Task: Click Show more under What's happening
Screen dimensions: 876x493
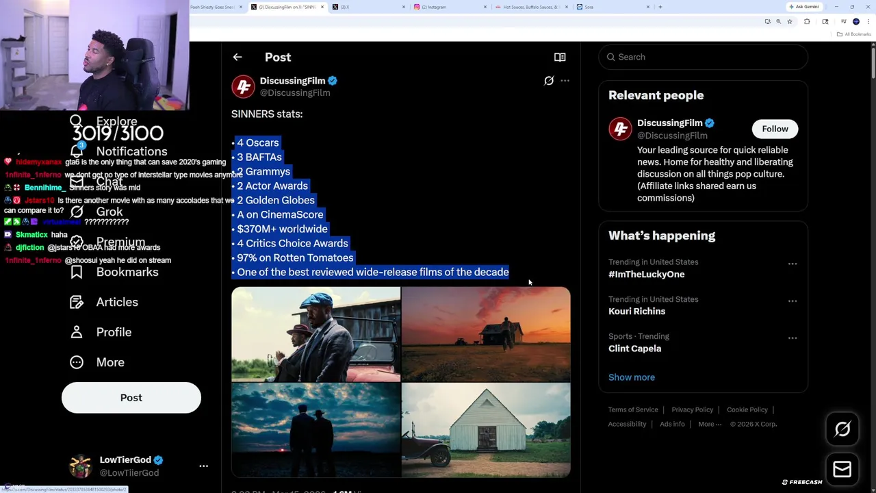Action: tap(632, 377)
